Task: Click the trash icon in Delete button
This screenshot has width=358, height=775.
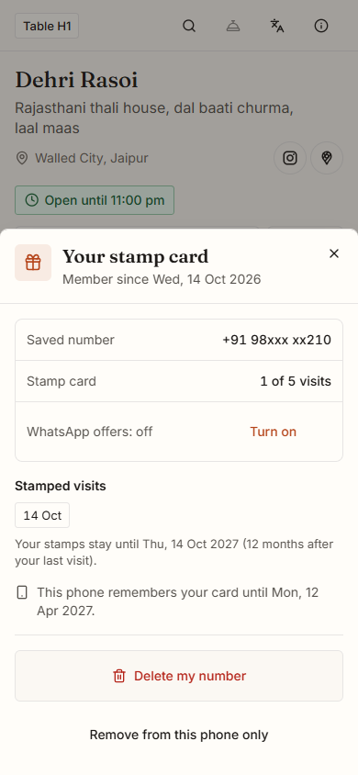Action: (119, 676)
